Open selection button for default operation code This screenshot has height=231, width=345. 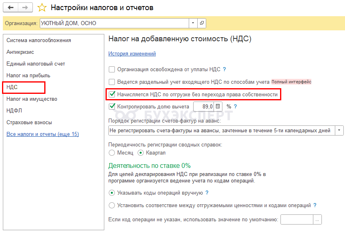point(317,220)
